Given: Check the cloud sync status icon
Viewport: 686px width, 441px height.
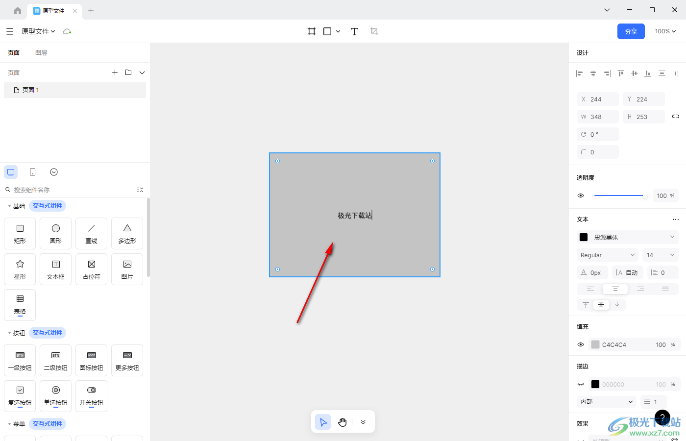Looking at the screenshot, I should [x=67, y=31].
